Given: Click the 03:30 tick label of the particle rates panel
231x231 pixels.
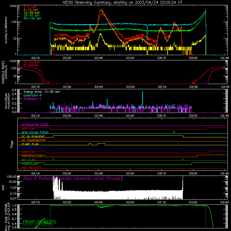Looking at the screenshot, I should 193,87.
